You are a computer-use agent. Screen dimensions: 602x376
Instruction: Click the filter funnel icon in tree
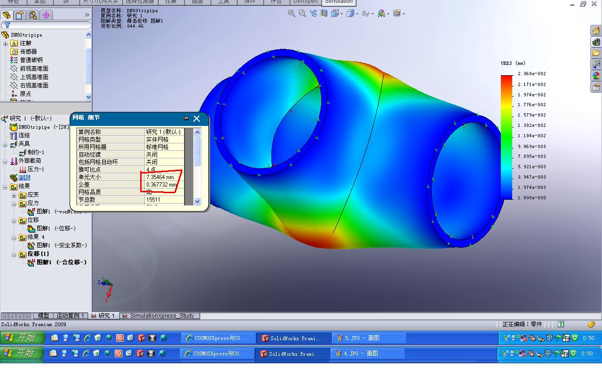(7, 25)
